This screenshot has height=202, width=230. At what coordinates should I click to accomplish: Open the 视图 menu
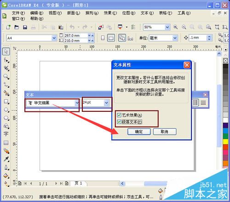point(55,13)
